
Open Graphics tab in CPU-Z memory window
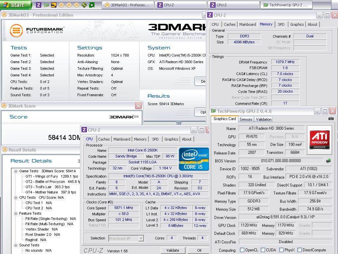[297, 24]
